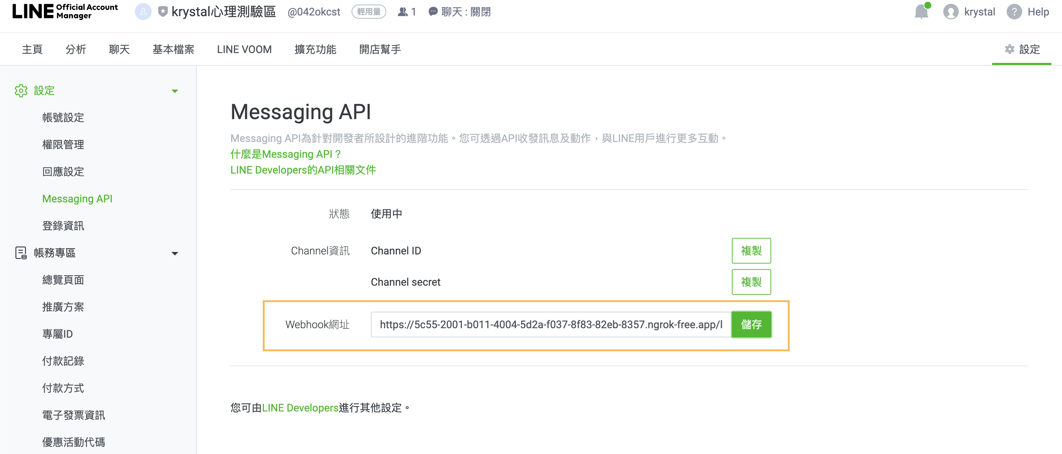Open the krystal user profile icon
Image resolution: width=1062 pixels, height=454 pixels.
coord(951,12)
